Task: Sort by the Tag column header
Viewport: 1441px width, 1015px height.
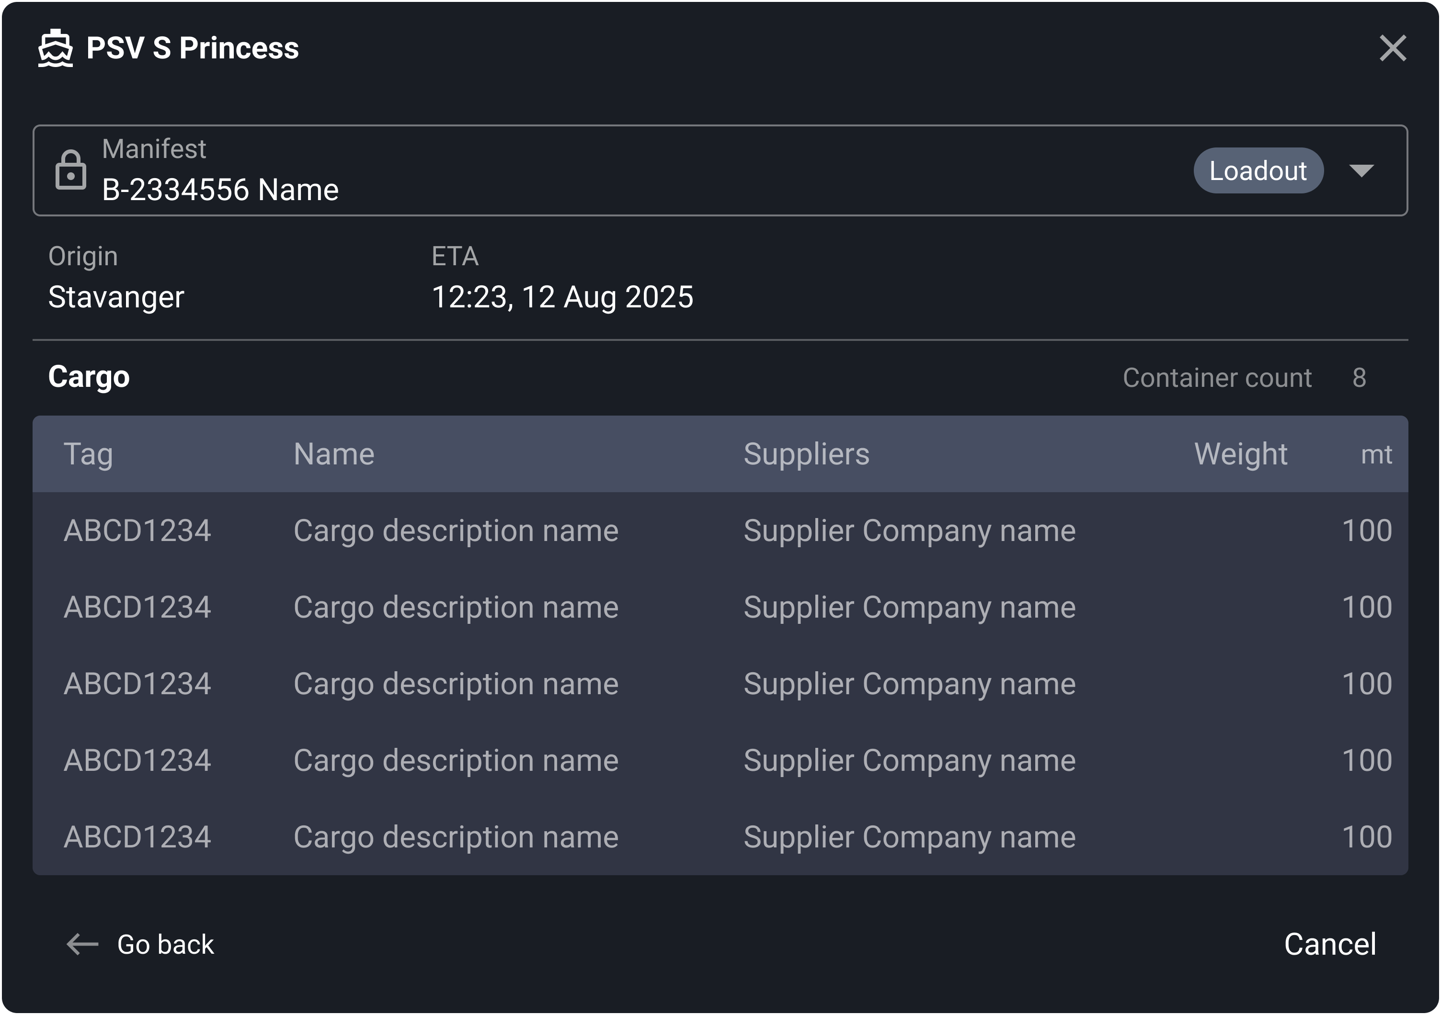Action: [89, 454]
